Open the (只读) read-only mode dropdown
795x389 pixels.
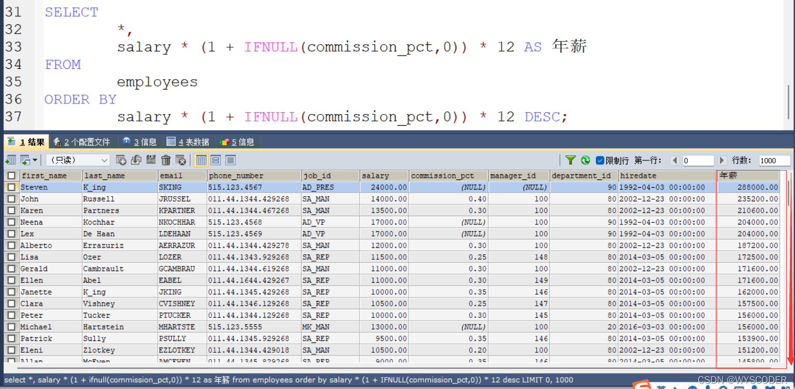point(78,160)
